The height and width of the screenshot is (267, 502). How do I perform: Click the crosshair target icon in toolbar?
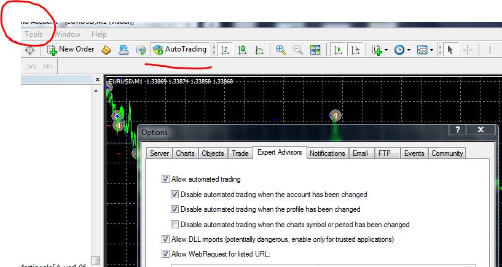click(x=29, y=50)
